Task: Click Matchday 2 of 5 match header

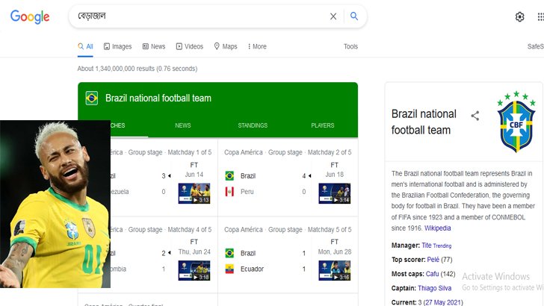Action: click(288, 152)
